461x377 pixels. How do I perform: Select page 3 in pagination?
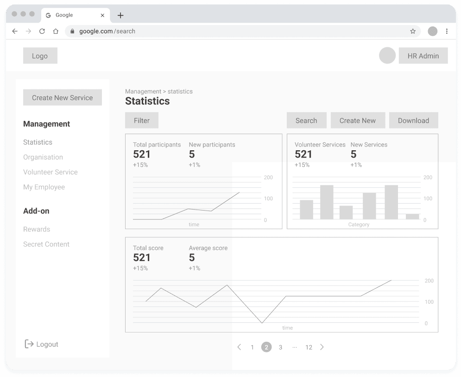click(280, 347)
